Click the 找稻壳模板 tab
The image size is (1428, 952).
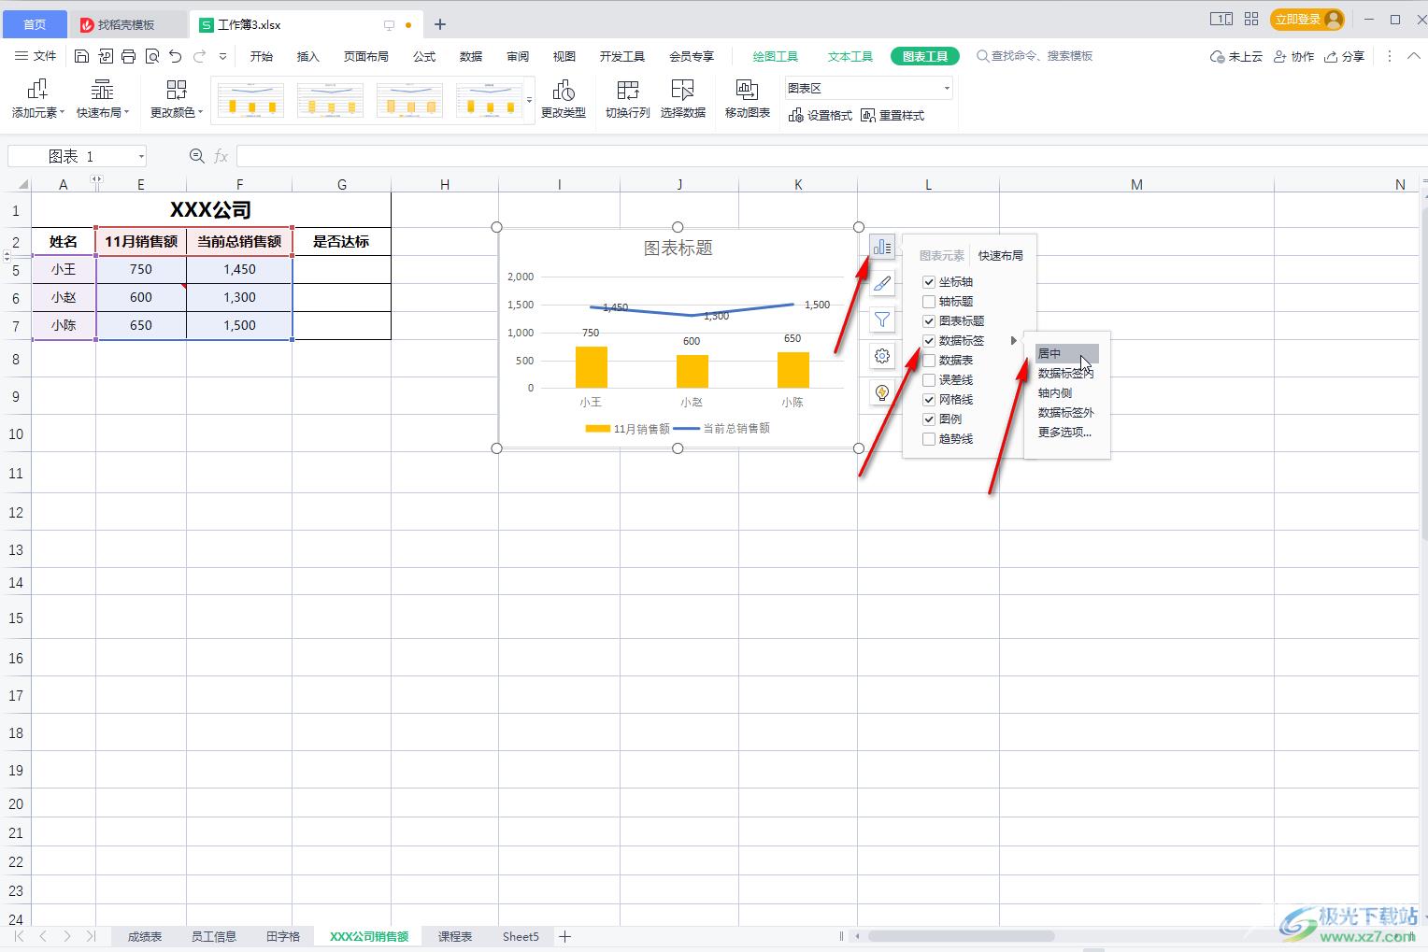pyautogui.click(x=126, y=24)
